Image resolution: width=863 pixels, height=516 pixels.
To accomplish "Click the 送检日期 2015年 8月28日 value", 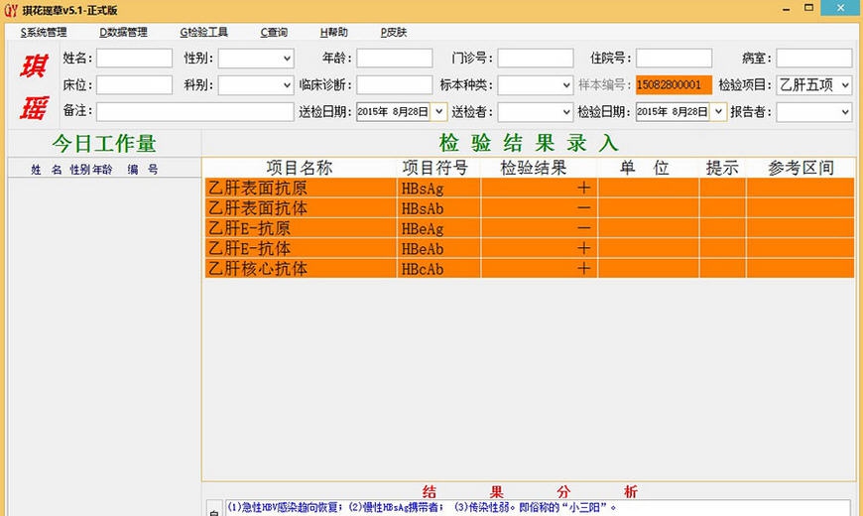I will click(x=393, y=112).
